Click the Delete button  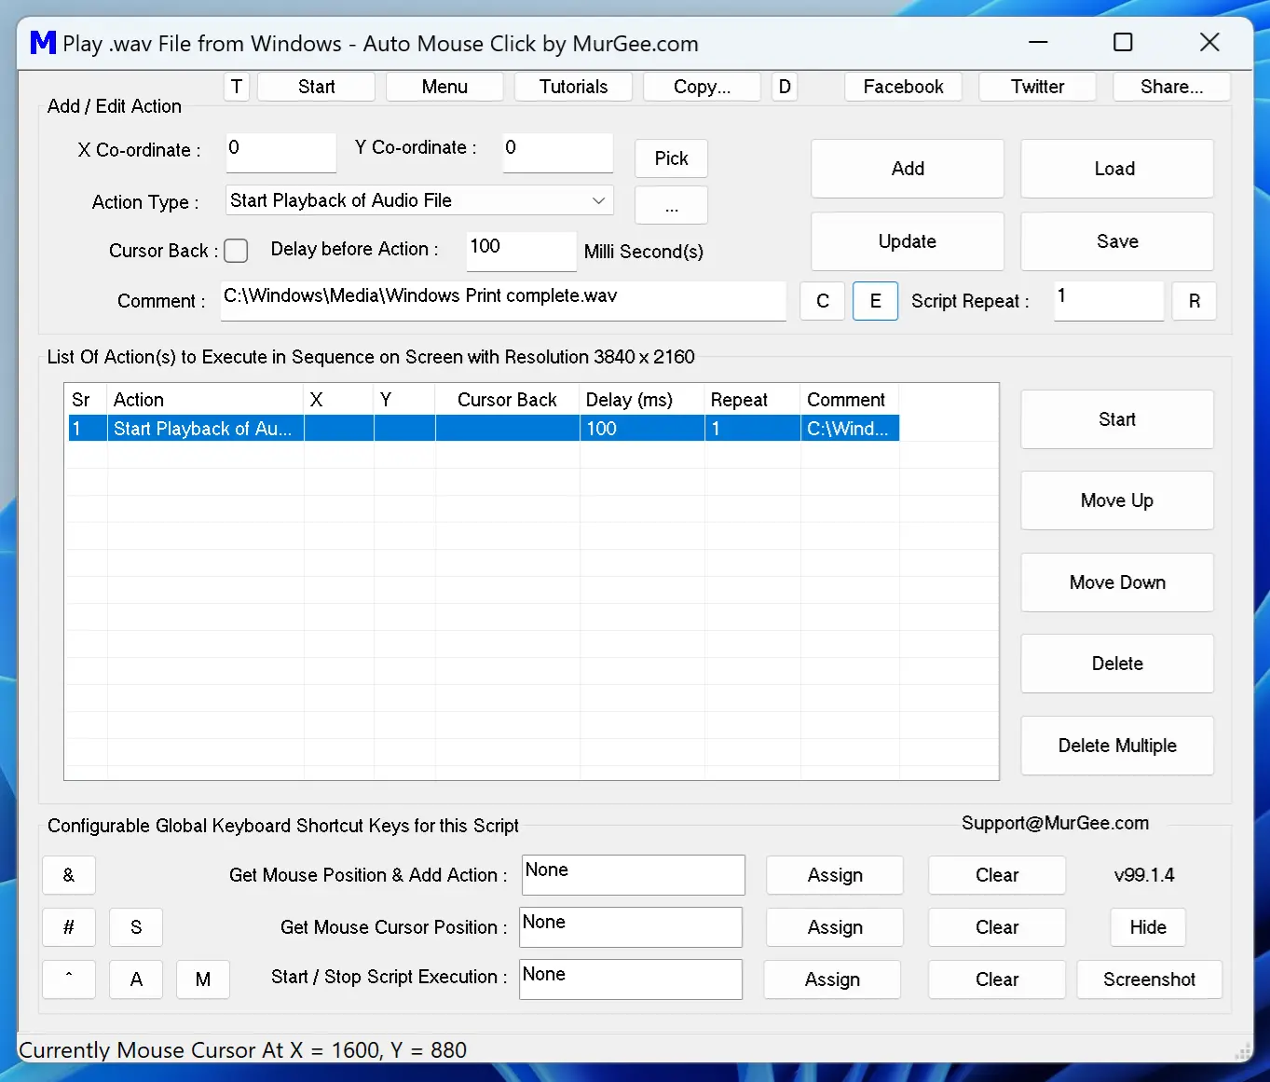click(1116, 664)
